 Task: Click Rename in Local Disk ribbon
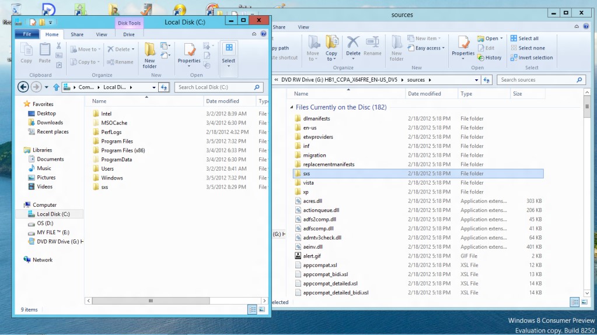point(120,62)
